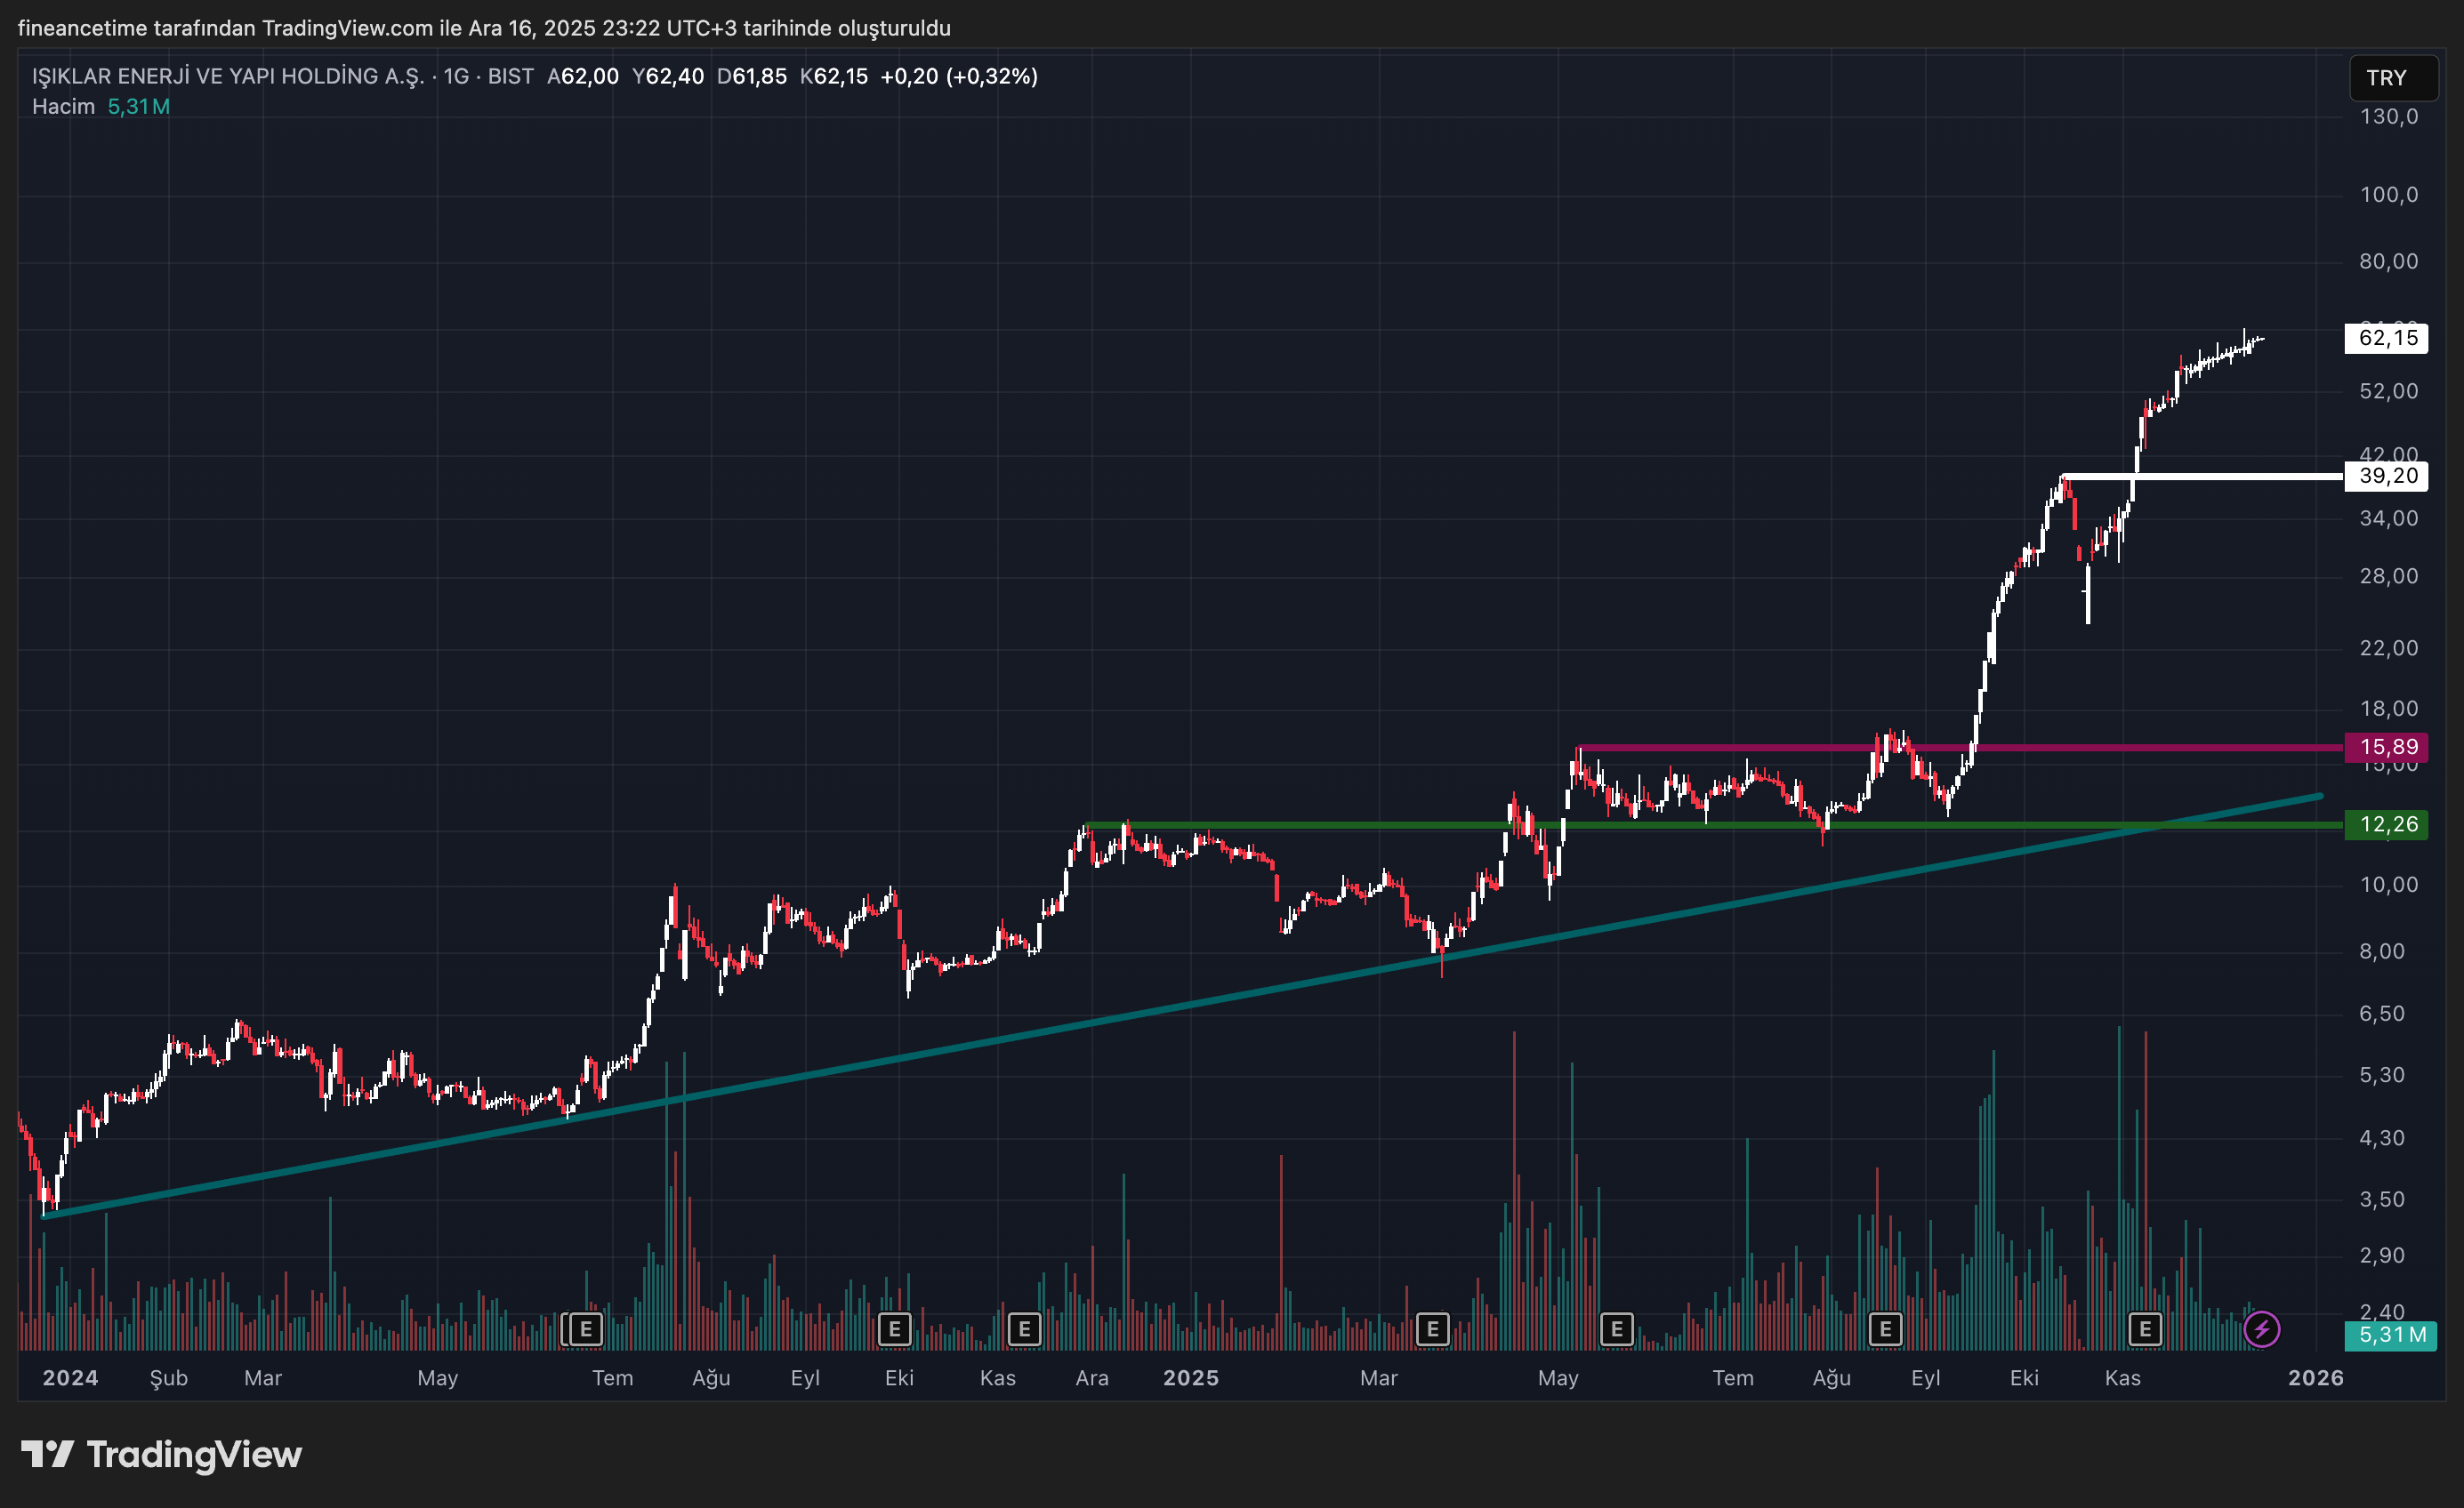Image resolution: width=2464 pixels, height=1508 pixels.
Task: Click the earnings E marker after May 2025
Action: click(1616, 1329)
